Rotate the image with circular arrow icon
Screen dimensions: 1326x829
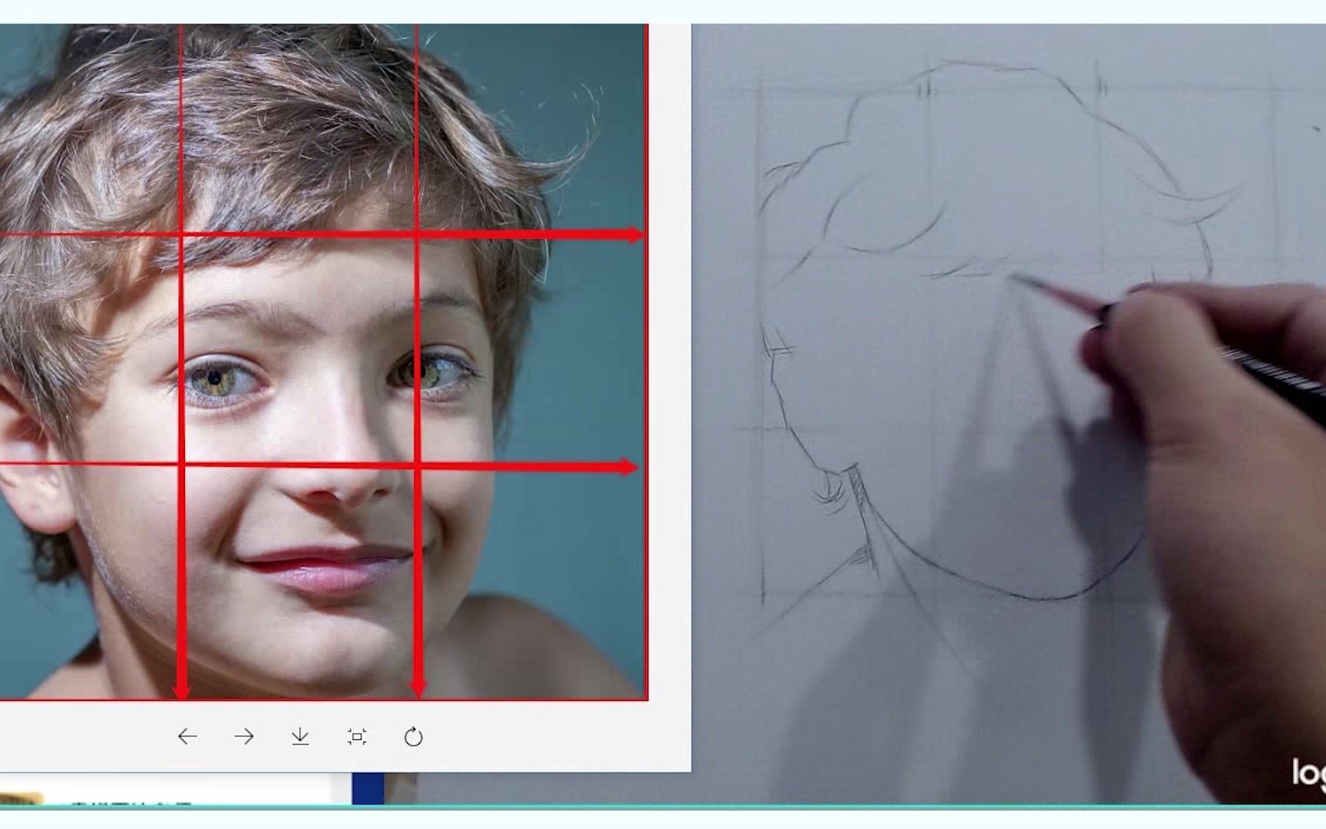point(414,737)
